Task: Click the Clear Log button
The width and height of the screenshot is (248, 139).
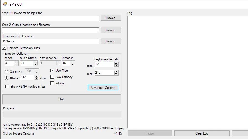Action: [x=202, y=133]
